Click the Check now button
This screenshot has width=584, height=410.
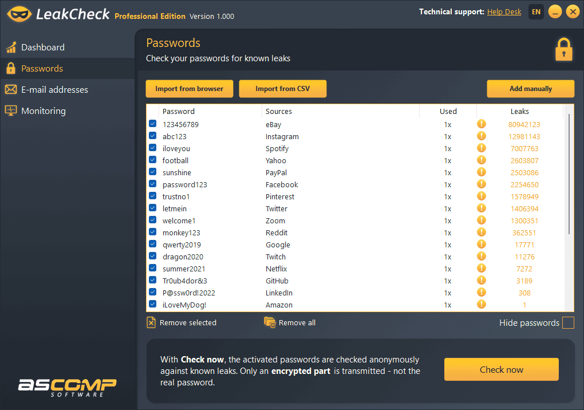[501, 369]
